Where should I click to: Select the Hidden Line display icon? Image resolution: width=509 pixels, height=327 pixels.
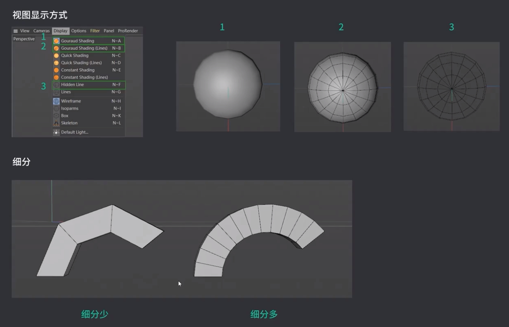click(x=56, y=85)
